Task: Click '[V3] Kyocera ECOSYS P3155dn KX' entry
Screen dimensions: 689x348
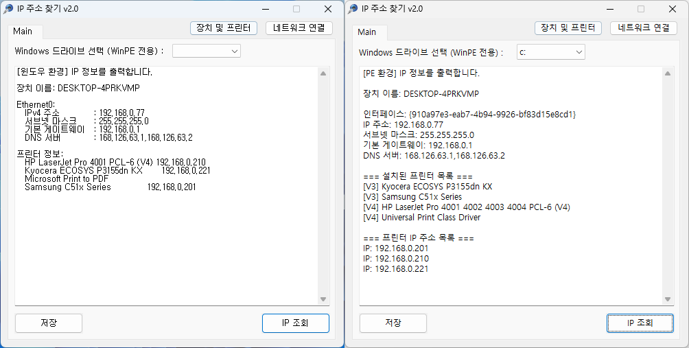Action: [x=428, y=186]
